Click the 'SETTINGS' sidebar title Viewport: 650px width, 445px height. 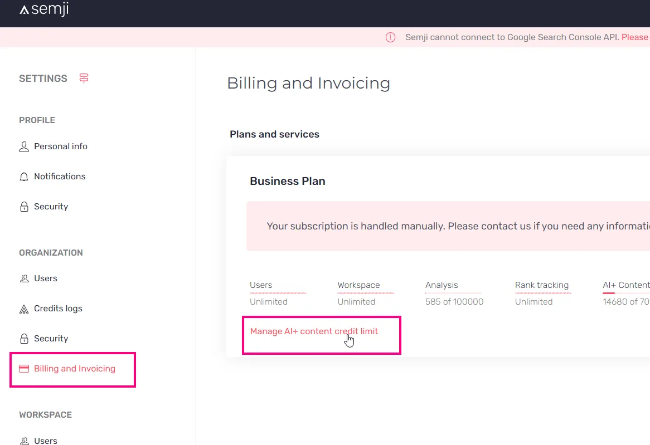pyautogui.click(x=43, y=79)
